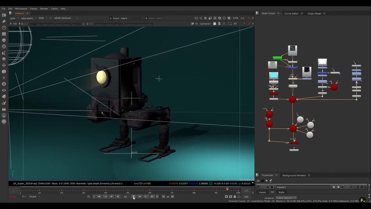The image size is (371, 209).
Task: Open the MetaData tag icon in toolbar
Action: click(x=4, y=97)
